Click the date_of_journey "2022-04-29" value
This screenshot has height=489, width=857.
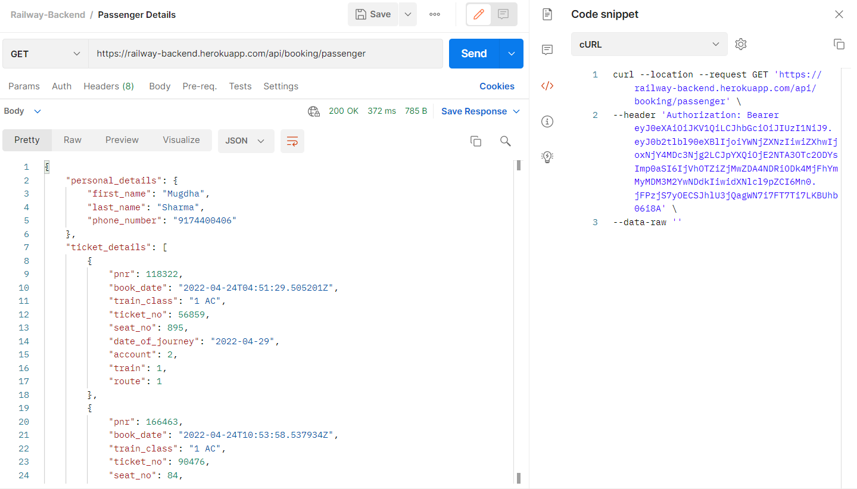pyautogui.click(x=242, y=341)
